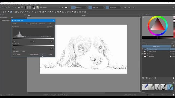Hide the Background layer

(143, 56)
